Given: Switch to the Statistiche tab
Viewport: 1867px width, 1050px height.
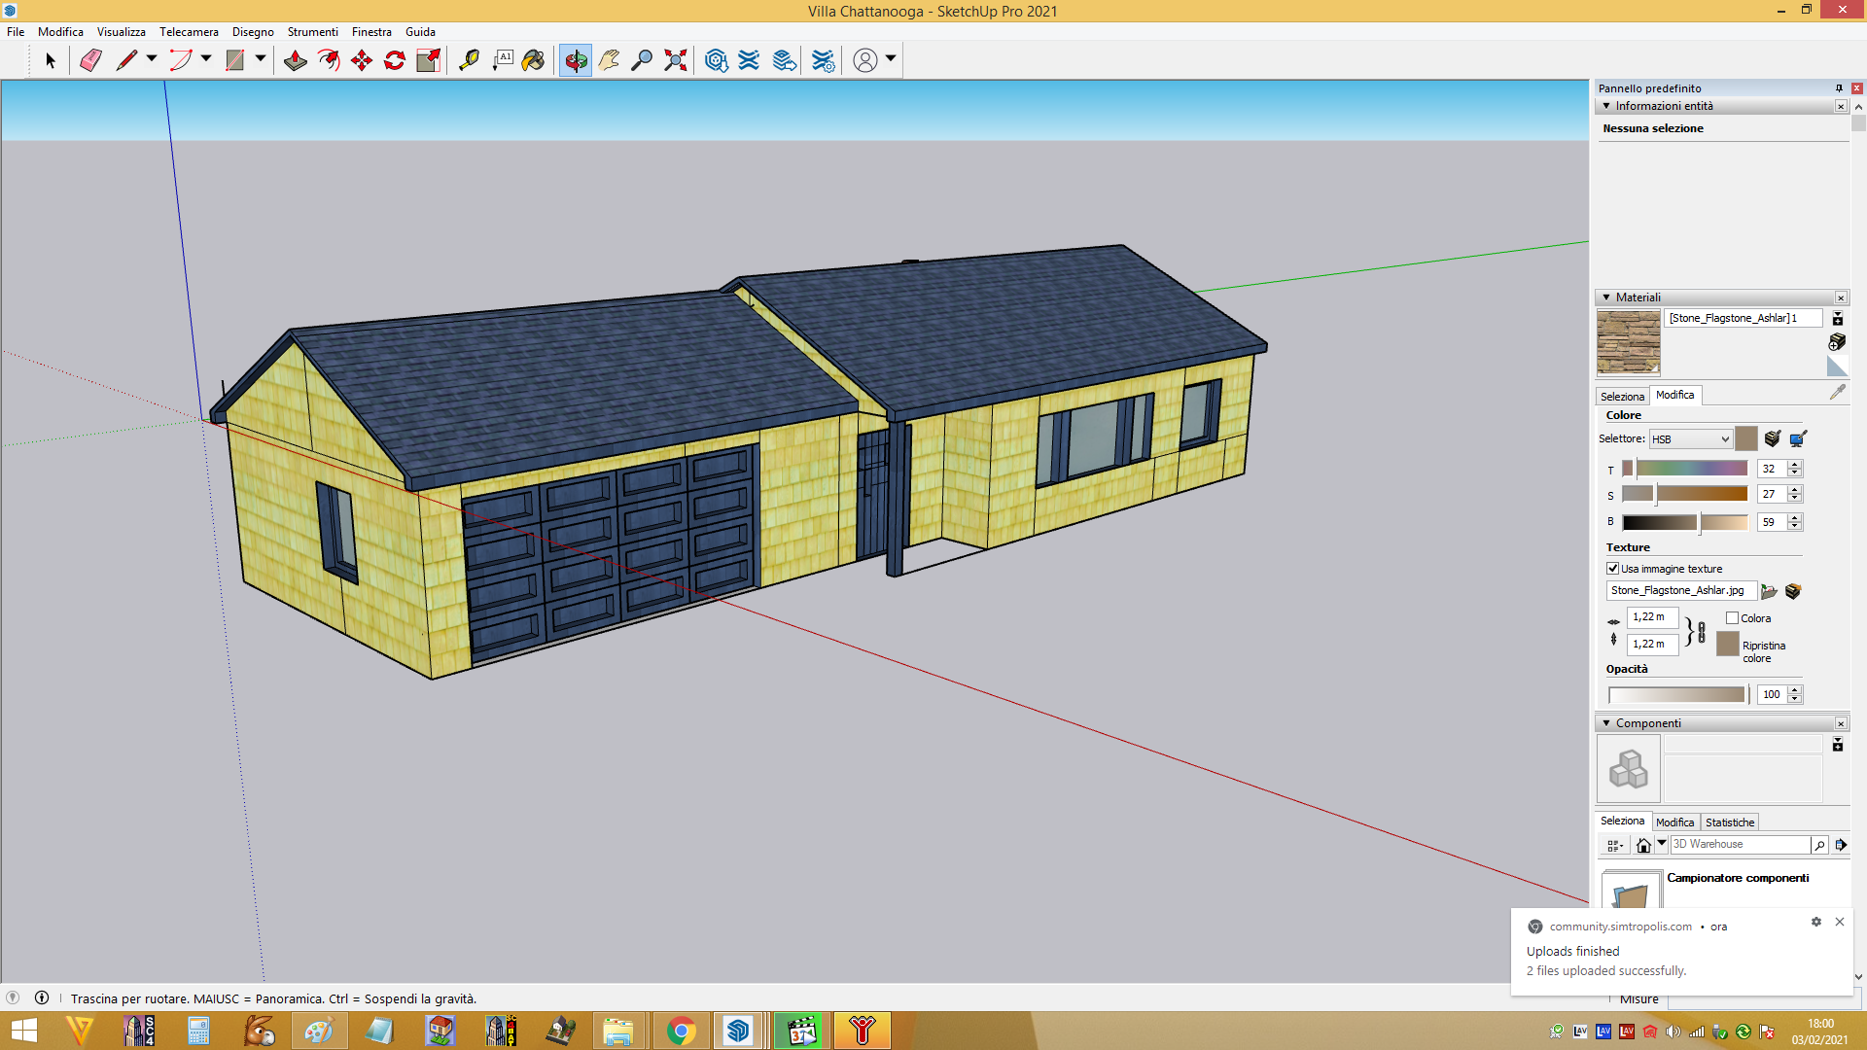Looking at the screenshot, I should tap(1730, 822).
